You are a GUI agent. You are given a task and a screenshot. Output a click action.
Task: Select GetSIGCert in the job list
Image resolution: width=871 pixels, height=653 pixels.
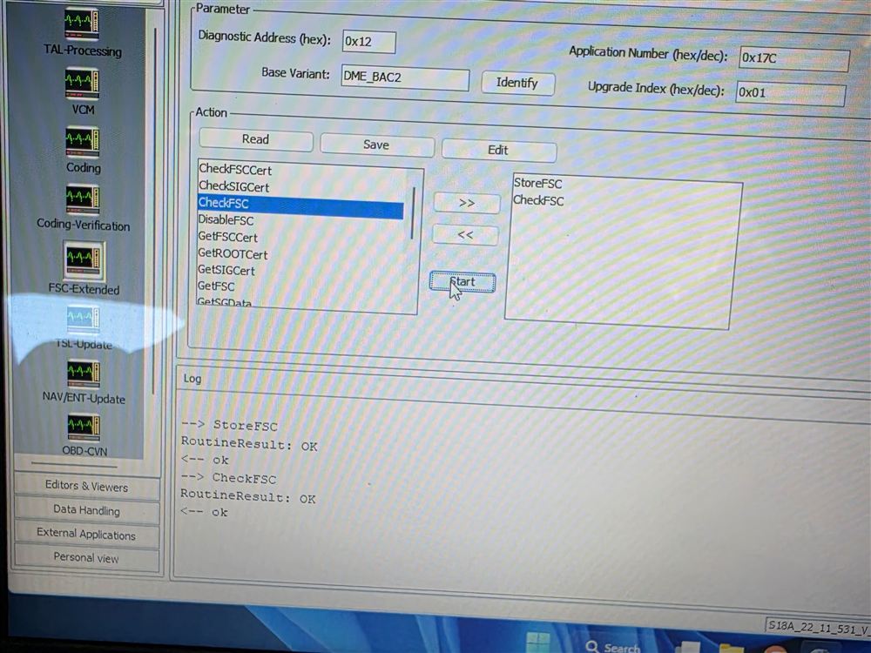coord(226,271)
